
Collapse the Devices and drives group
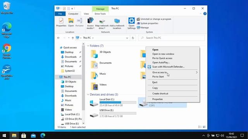pos(88,94)
